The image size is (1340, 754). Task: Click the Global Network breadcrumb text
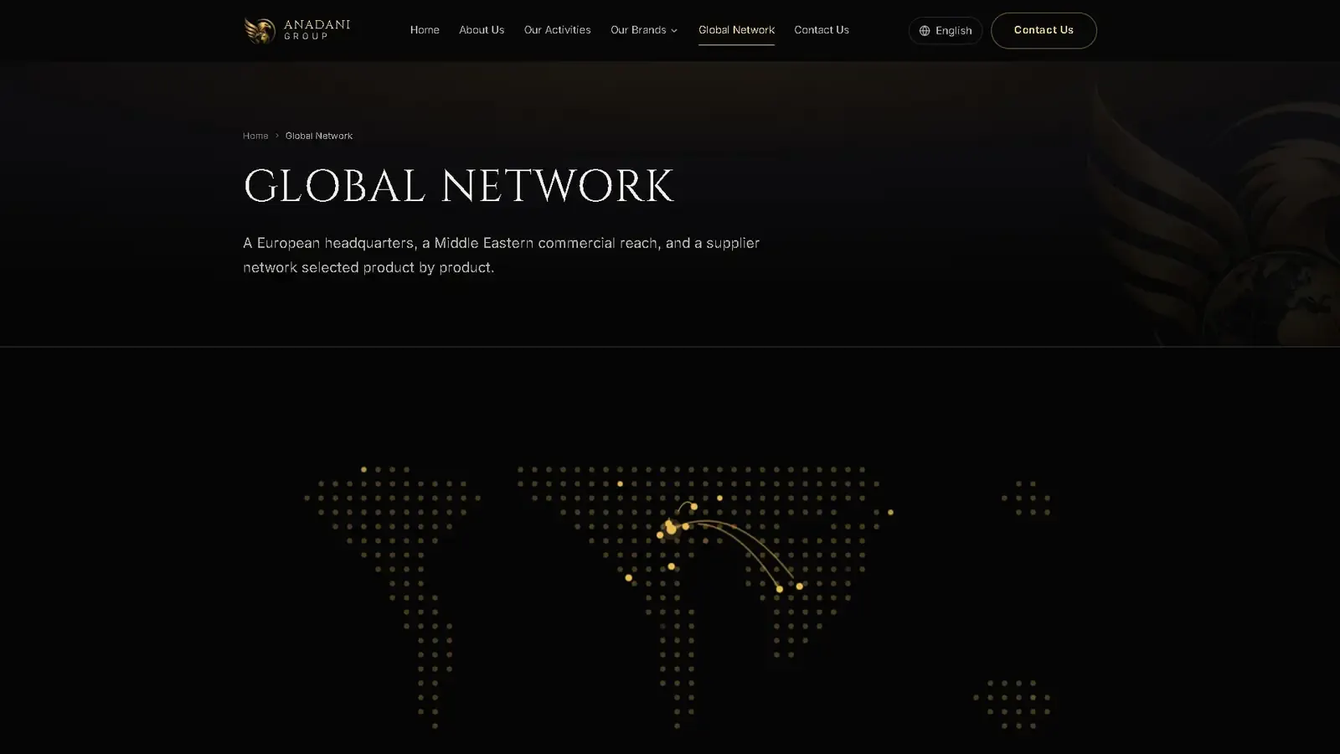[319, 136]
